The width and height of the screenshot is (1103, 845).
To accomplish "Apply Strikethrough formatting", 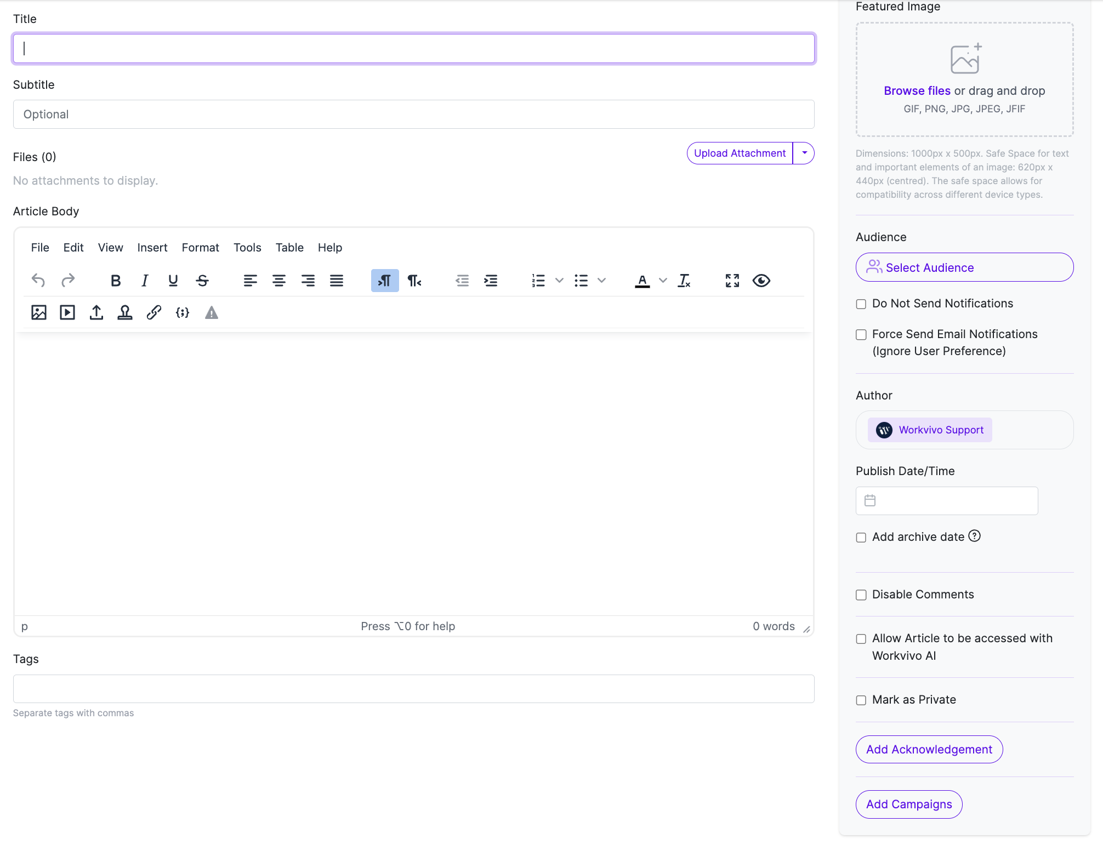I will pos(202,281).
